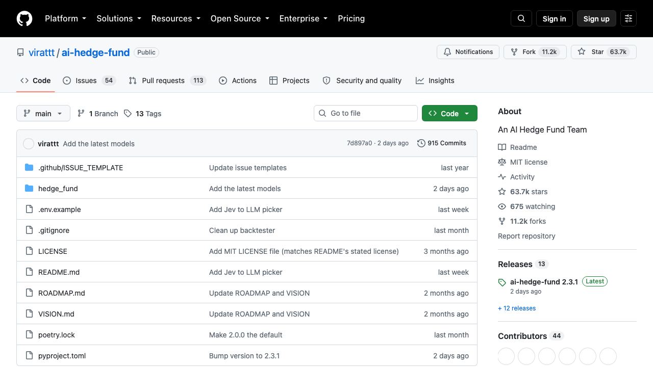Switch to the Insights tab
The width and height of the screenshot is (653, 367).
(435, 81)
